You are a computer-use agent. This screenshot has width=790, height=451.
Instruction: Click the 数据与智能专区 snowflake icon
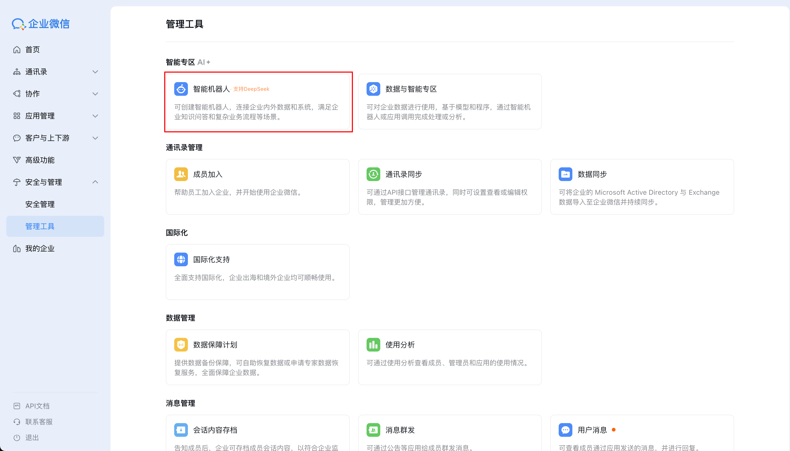(x=373, y=89)
